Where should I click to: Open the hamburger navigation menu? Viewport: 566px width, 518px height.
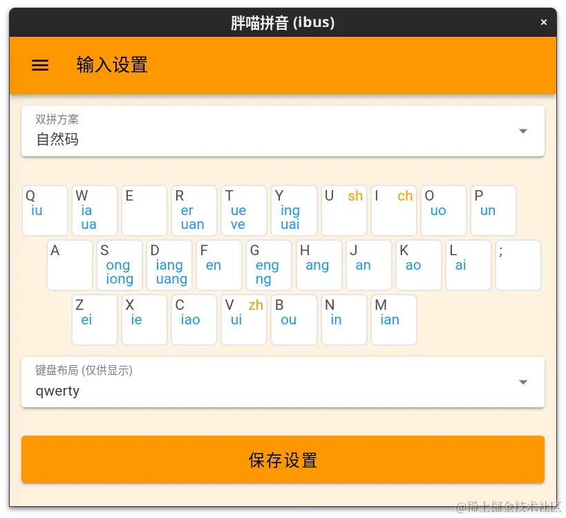tap(39, 65)
